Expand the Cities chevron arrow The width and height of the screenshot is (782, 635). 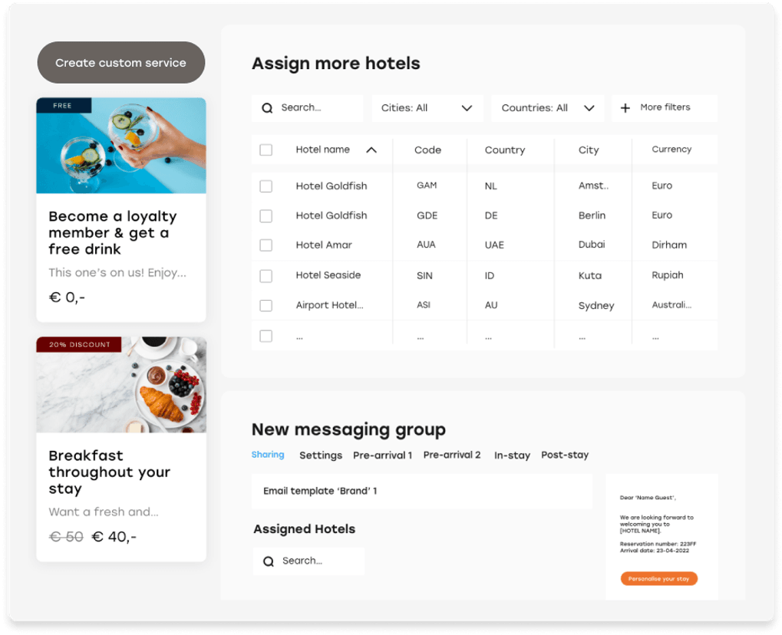[467, 108]
